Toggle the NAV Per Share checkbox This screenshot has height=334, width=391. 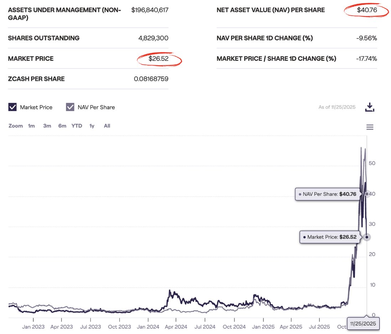pyautogui.click(x=70, y=107)
